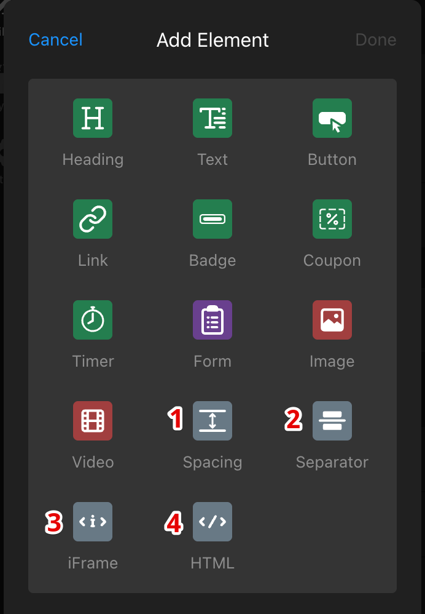Screen dimensions: 425x614
Task: Add an HTML code element
Action: pos(212,522)
